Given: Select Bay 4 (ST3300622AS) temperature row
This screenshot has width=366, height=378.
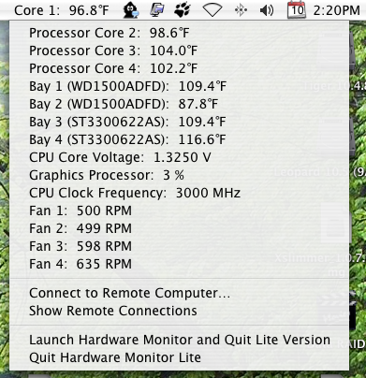Looking at the screenshot, I should (179, 139).
